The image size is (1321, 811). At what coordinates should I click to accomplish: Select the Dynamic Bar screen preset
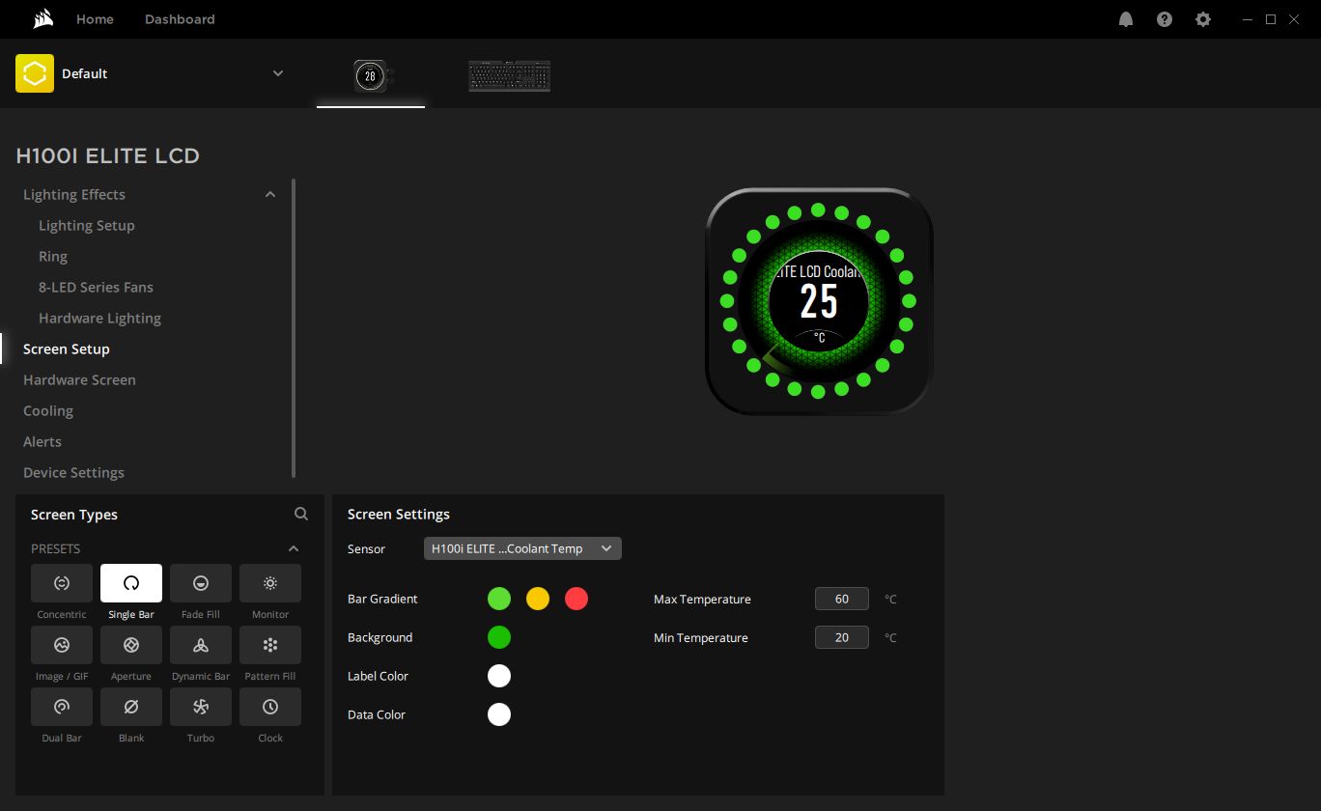(x=201, y=645)
